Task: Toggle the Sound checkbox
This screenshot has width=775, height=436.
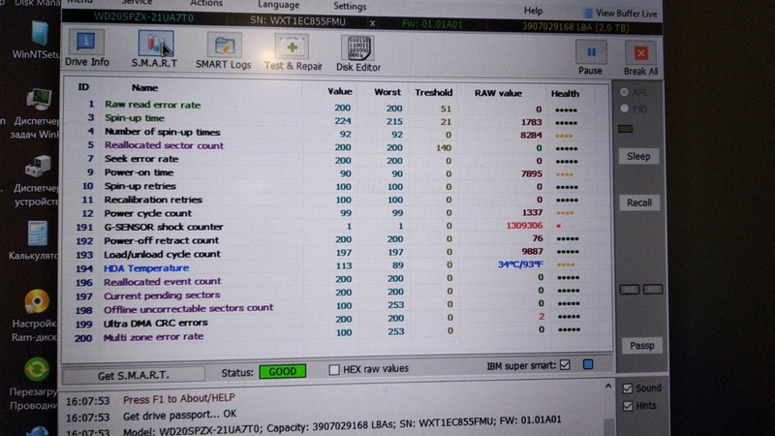Action: pyautogui.click(x=628, y=389)
